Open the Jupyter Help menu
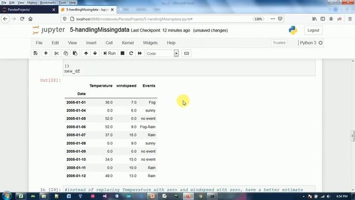 (171, 43)
